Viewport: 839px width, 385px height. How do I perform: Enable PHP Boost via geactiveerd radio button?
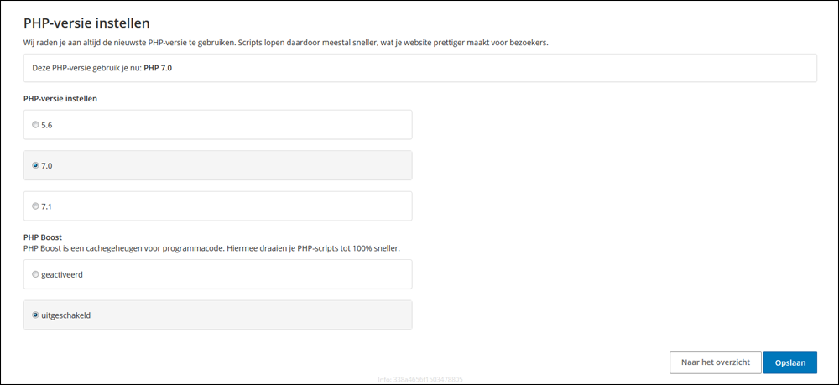(x=35, y=274)
